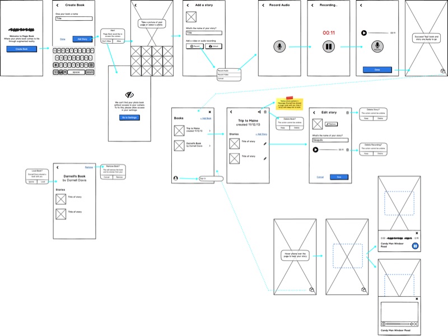Tap the Resume microphone button
Viewport: 448px width, 336px height.
pyautogui.click(x=377, y=46)
